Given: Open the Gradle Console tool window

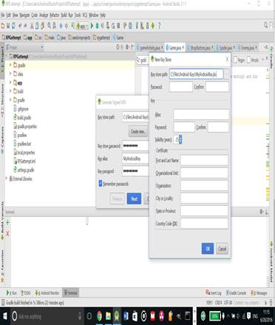Looking at the screenshot, I should [x=236, y=293].
